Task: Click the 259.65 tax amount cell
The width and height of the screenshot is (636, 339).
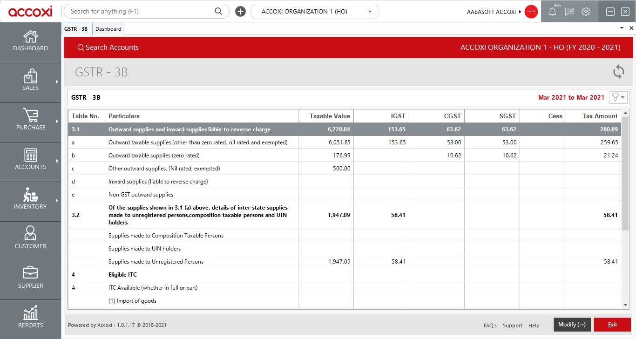Action: coord(594,142)
